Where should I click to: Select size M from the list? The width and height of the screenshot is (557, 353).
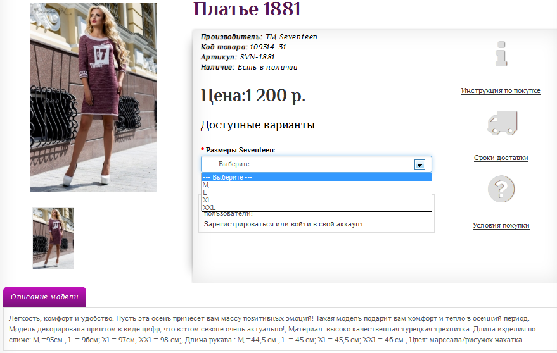[x=206, y=185]
